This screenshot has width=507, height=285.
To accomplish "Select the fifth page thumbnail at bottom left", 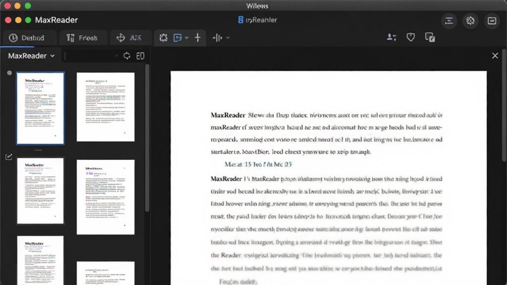I will (x=41, y=260).
